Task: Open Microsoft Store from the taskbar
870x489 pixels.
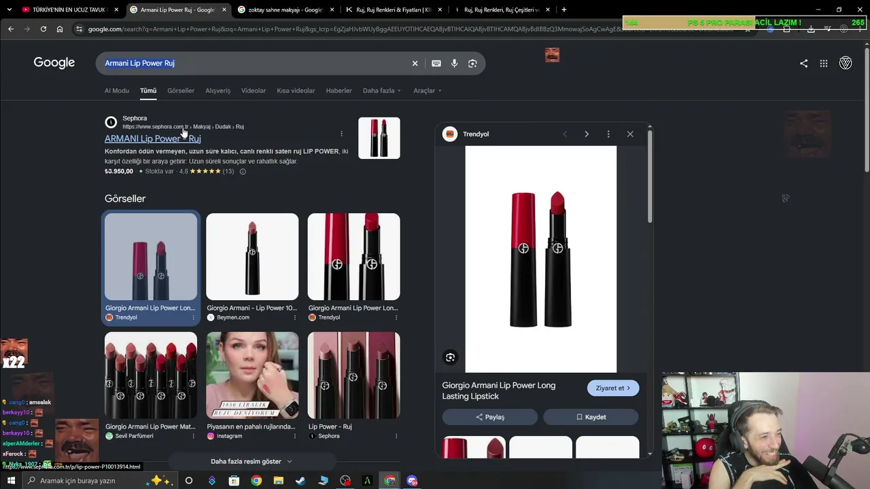Action: (x=234, y=481)
